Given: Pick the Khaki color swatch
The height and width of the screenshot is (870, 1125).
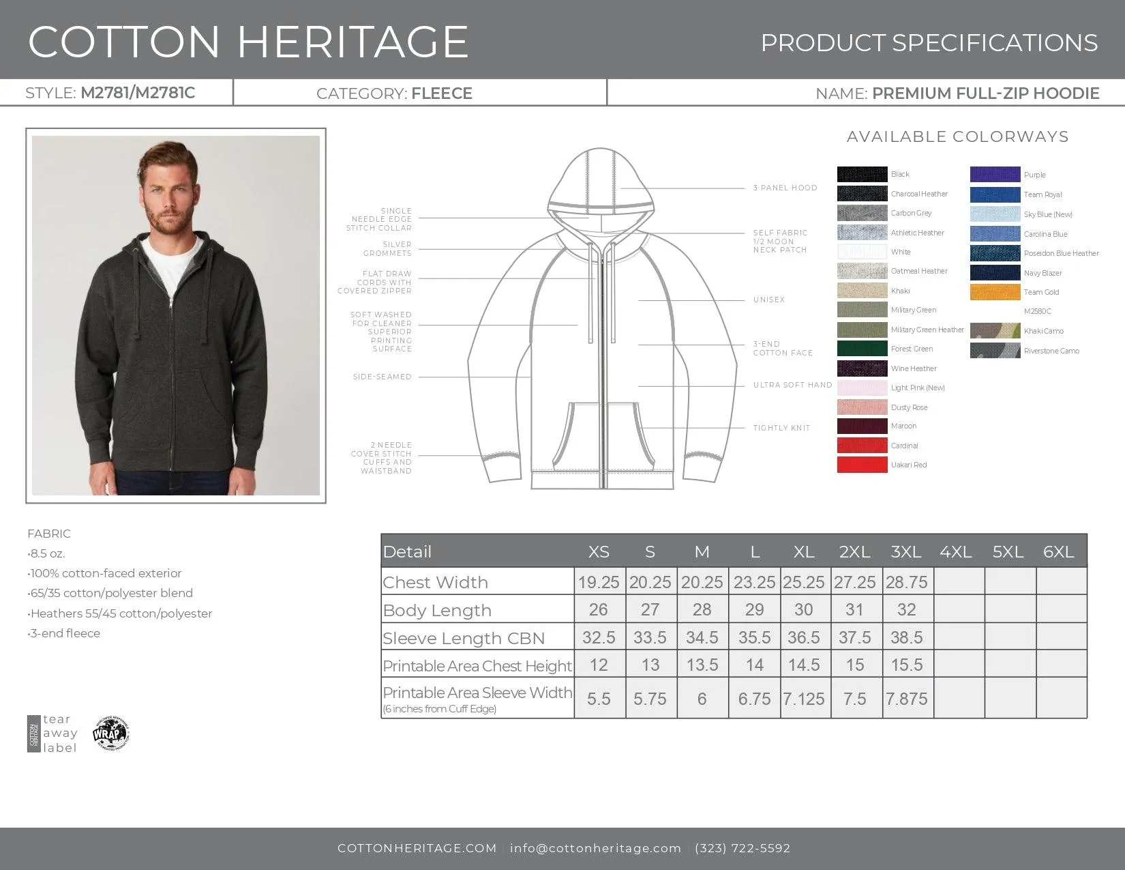Looking at the screenshot, I should click(x=862, y=291).
